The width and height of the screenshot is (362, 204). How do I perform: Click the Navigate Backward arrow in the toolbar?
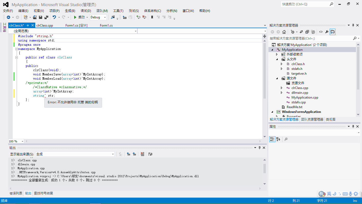[x=8, y=17]
